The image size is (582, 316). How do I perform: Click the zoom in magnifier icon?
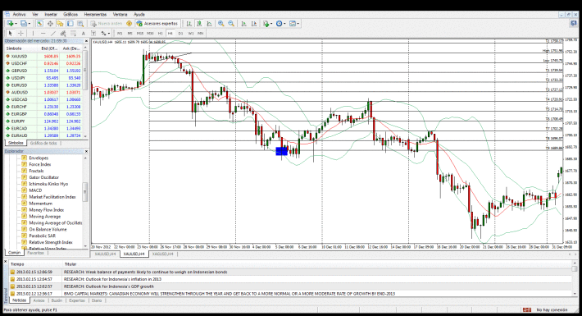click(x=221, y=24)
